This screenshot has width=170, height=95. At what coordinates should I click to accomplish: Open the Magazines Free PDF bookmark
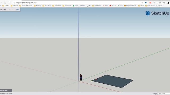pos(130,6)
